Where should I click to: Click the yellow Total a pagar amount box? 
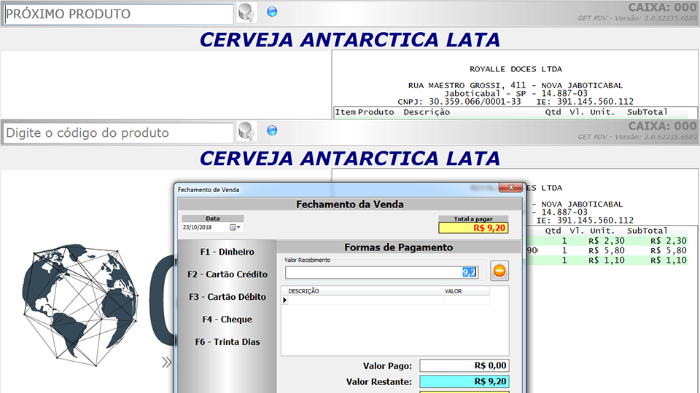pyautogui.click(x=473, y=228)
